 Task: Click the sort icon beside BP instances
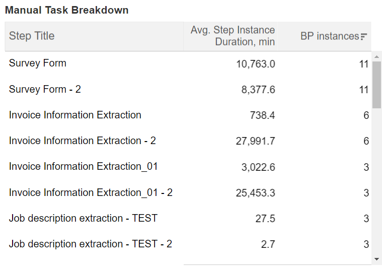click(x=363, y=36)
